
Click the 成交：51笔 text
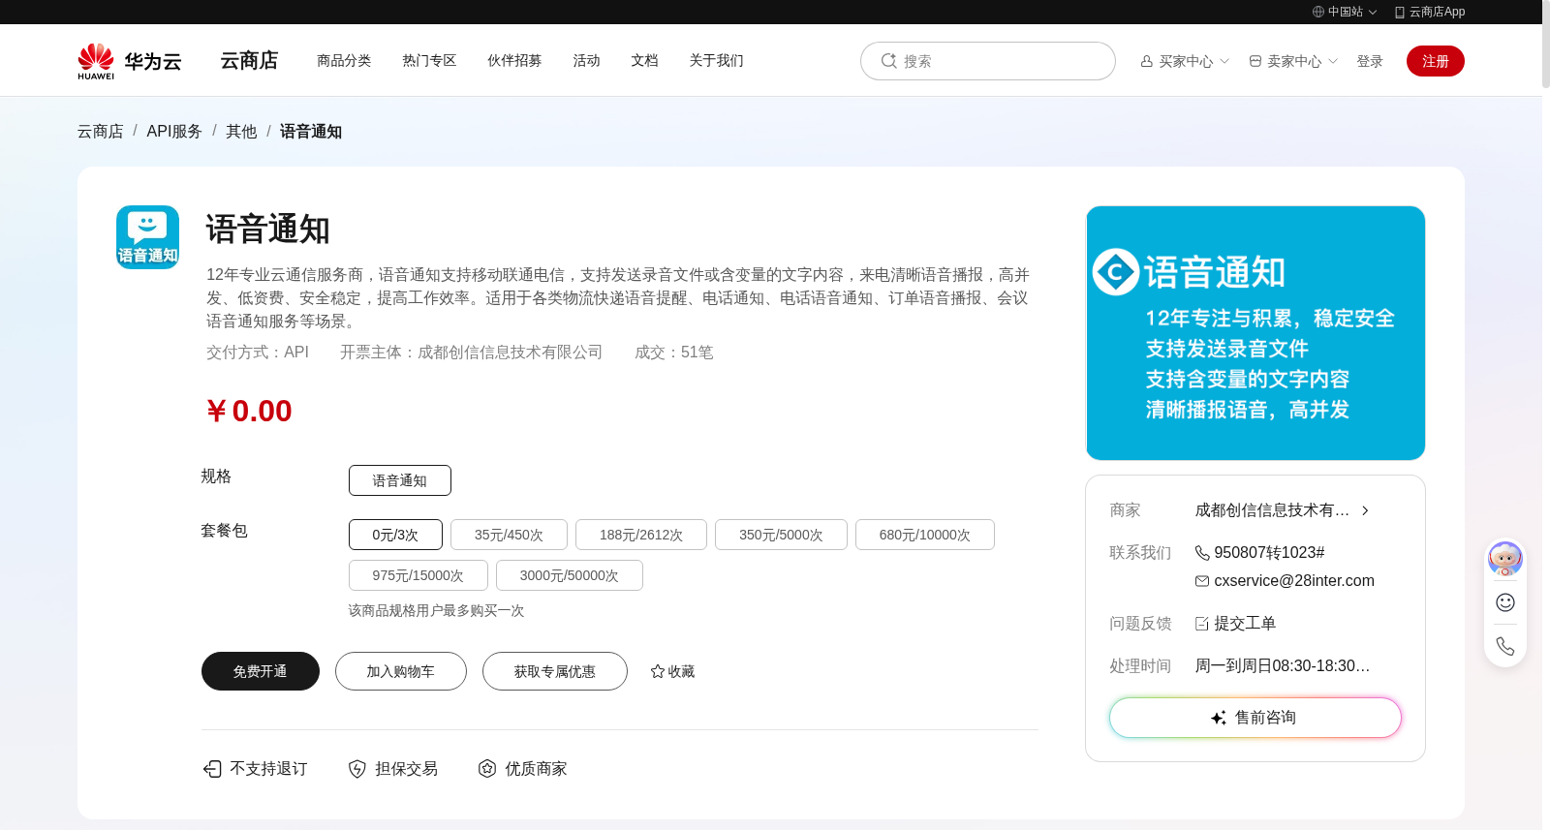click(674, 353)
